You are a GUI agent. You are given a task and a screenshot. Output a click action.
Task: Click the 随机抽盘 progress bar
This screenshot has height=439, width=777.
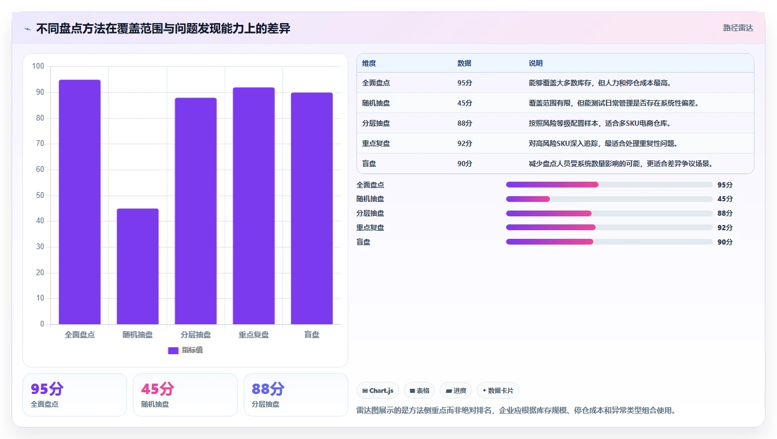click(x=609, y=199)
